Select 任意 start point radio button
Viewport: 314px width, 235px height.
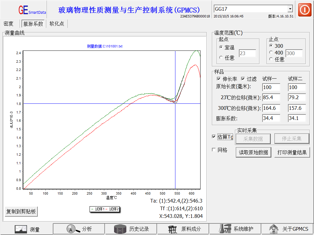221,58
